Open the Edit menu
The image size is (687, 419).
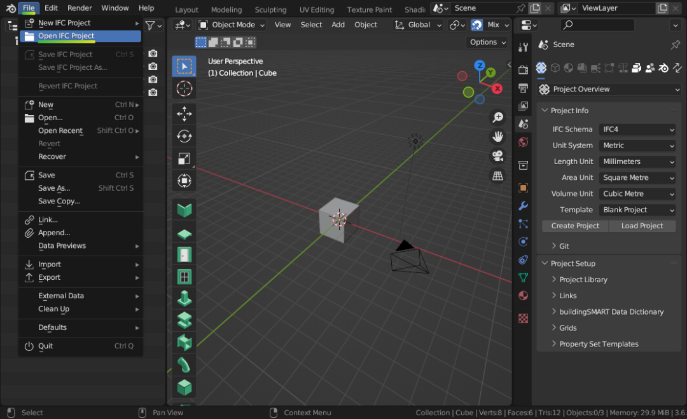pos(51,8)
